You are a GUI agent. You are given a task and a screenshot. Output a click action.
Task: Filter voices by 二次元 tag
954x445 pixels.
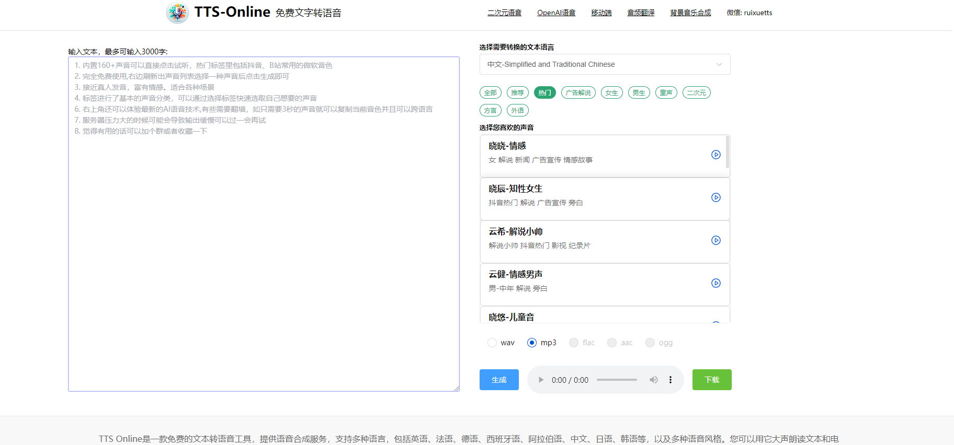(696, 93)
